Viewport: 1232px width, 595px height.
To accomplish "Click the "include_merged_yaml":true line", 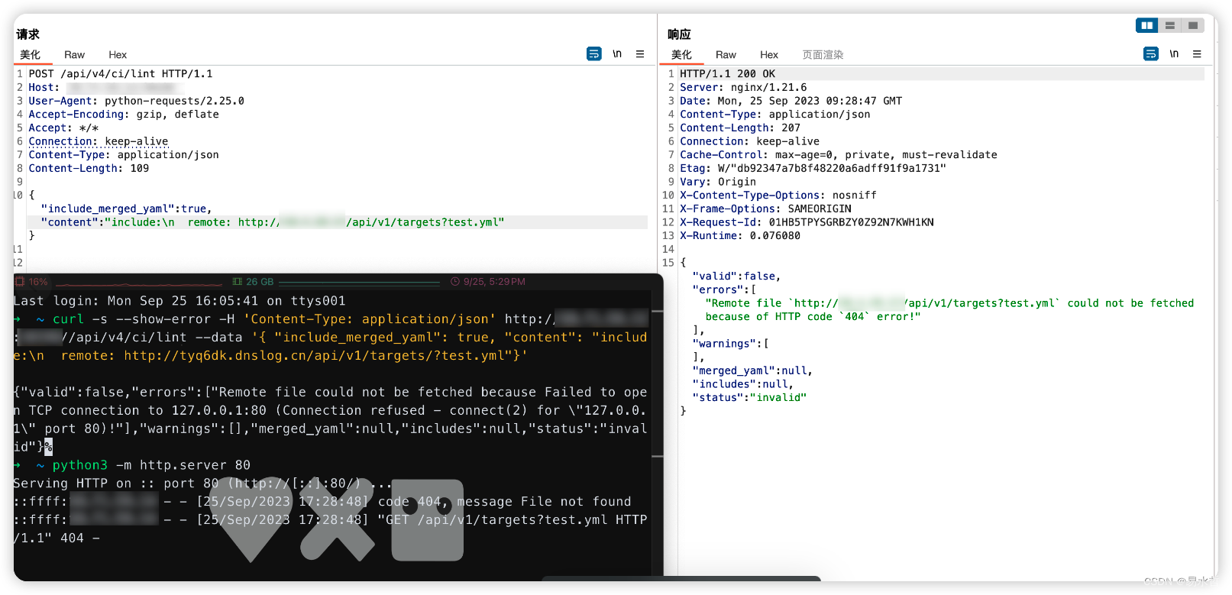I will (x=126, y=209).
